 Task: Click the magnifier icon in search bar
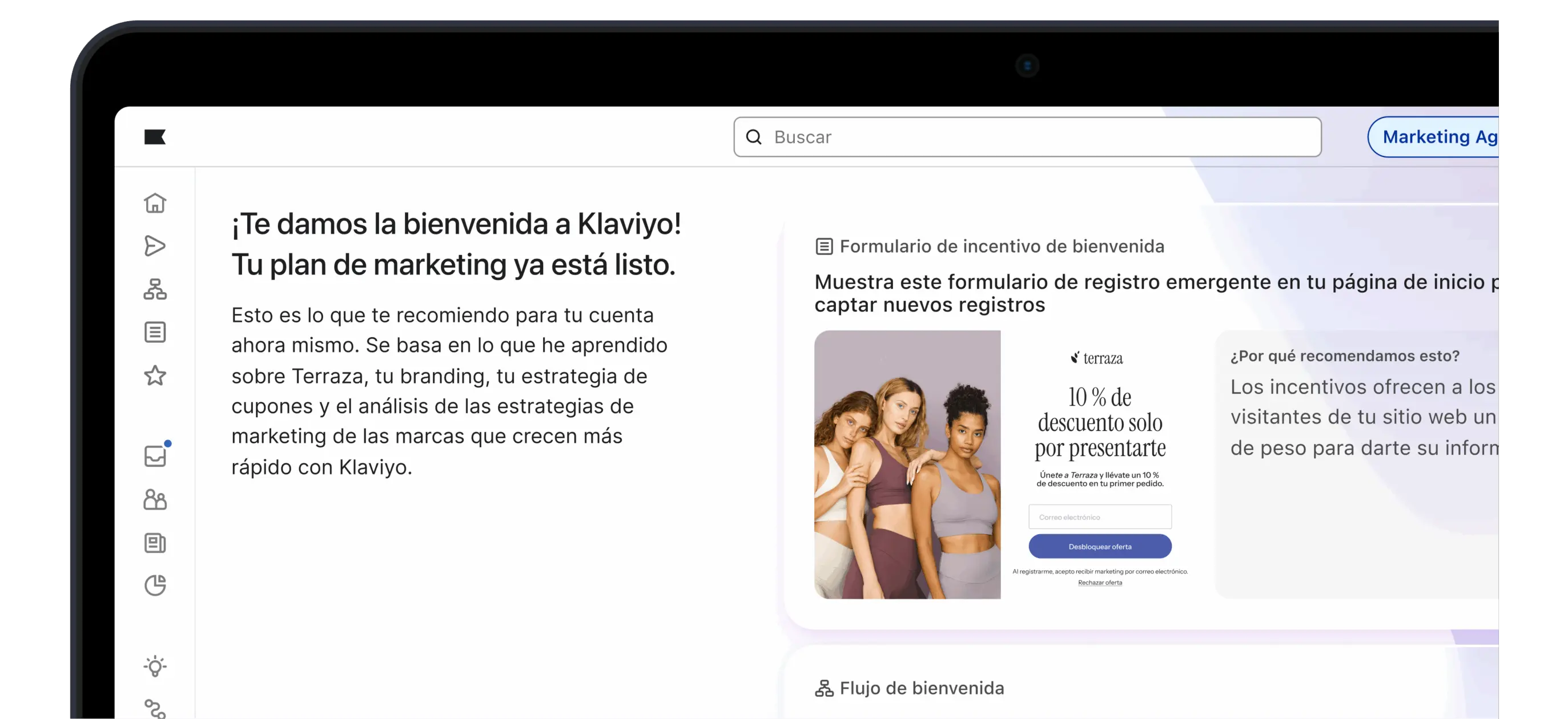pos(754,138)
